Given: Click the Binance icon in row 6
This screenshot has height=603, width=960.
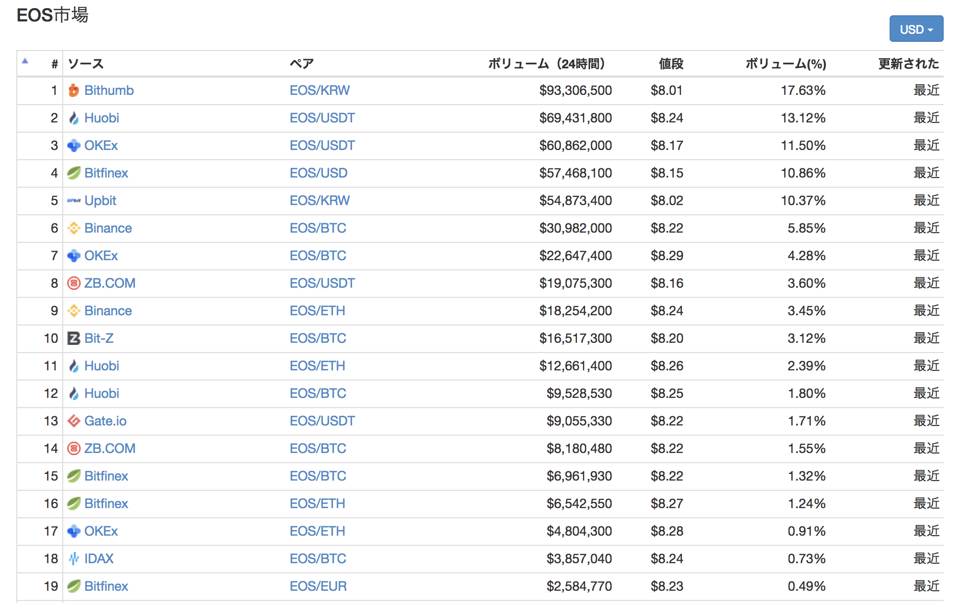Looking at the screenshot, I should tap(74, 228).
